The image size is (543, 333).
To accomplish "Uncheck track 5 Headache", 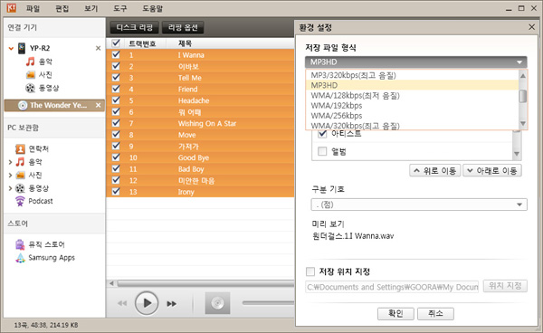I will pyautogui.click(x=116, y=100).
